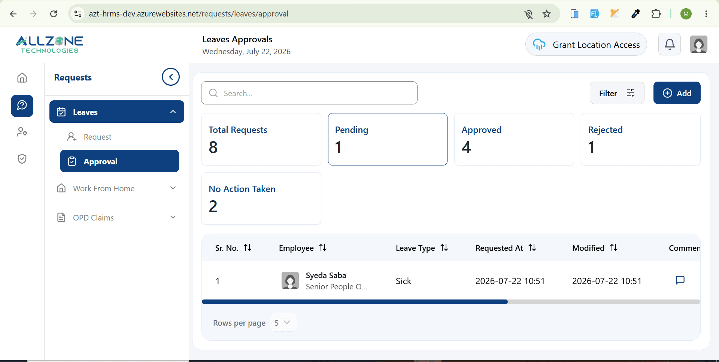The width and height of the screenshot is (719, 362).
Task: Sort table by Requested At
Action: pos(532,248)
